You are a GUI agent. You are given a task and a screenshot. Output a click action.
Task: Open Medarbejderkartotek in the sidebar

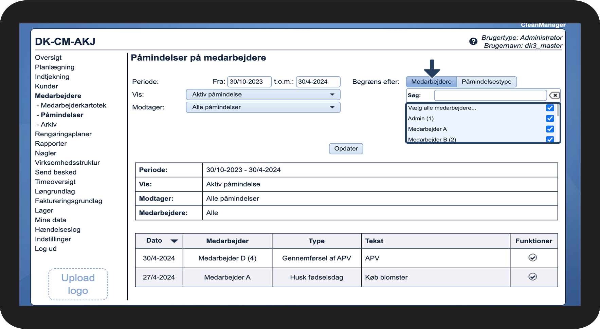coord(73,105)
